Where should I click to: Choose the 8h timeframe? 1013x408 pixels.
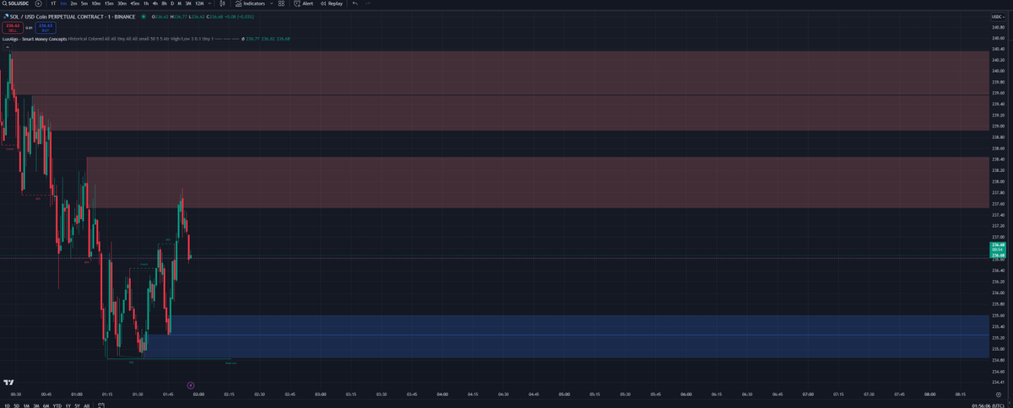(164, 3)
